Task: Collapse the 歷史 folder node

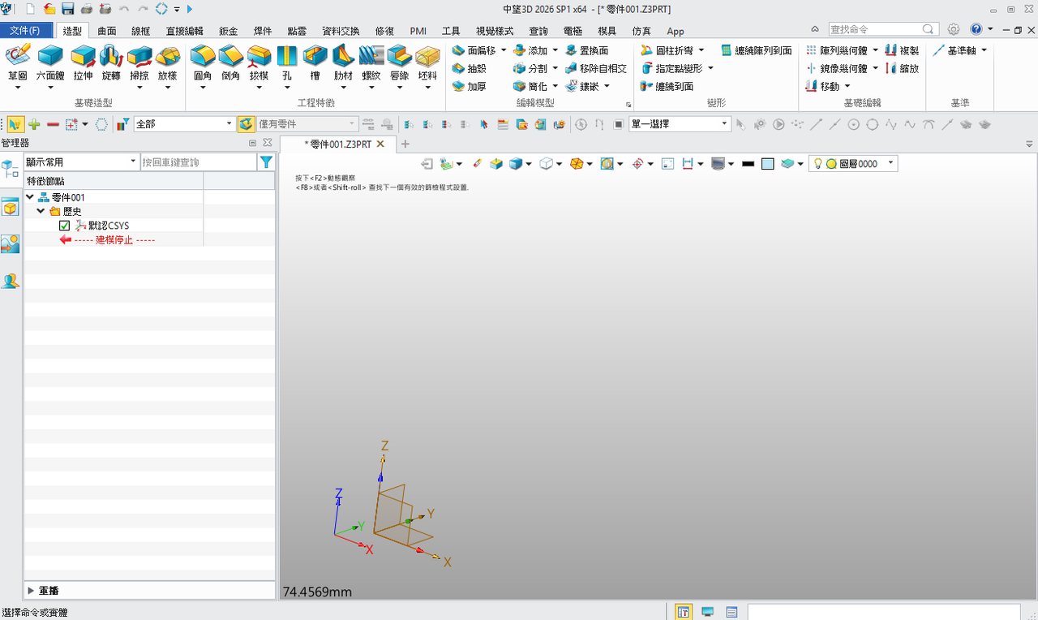Action: [41, 211]
